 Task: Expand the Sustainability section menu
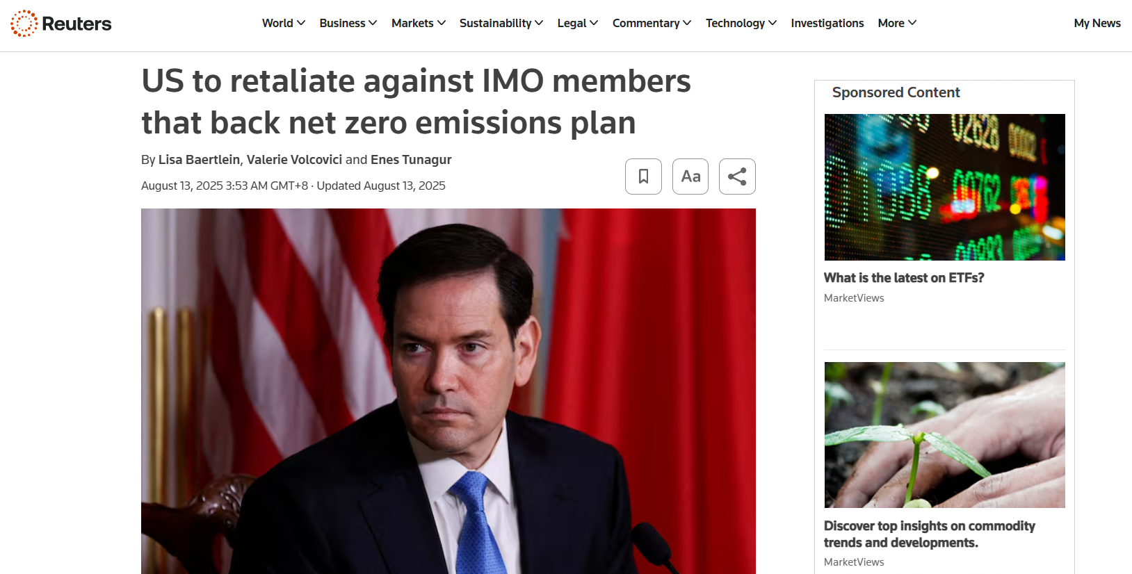(501, 23)
